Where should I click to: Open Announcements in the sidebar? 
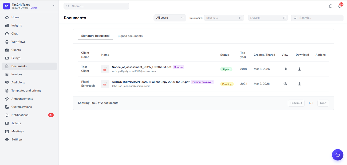(x=29, y=99)
